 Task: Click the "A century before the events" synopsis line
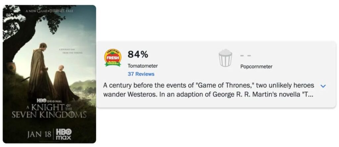pos(209,85)
